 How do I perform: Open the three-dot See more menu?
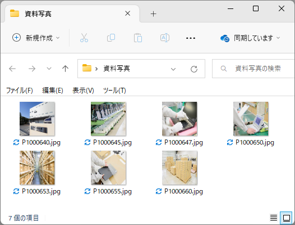(190, 38)
